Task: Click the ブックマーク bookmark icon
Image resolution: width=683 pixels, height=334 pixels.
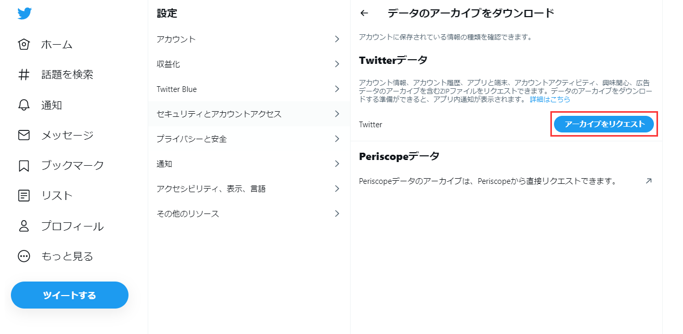Action: click(x=24, y=165)
